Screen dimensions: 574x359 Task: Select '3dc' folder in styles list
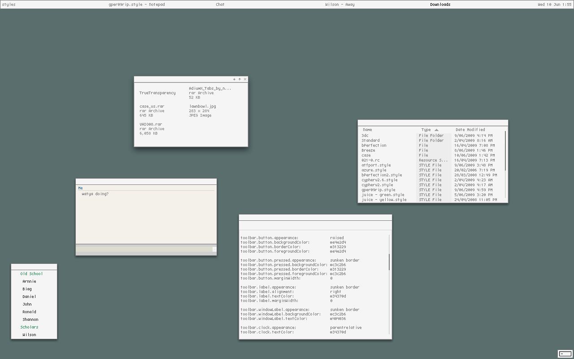[365, 136]
